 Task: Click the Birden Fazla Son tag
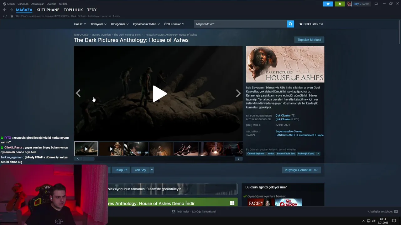point(286,154)
